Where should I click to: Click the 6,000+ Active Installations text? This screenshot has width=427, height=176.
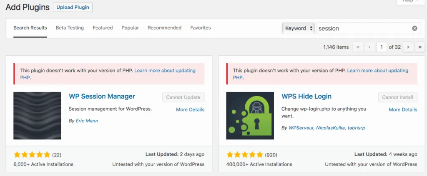pos(43,164)
